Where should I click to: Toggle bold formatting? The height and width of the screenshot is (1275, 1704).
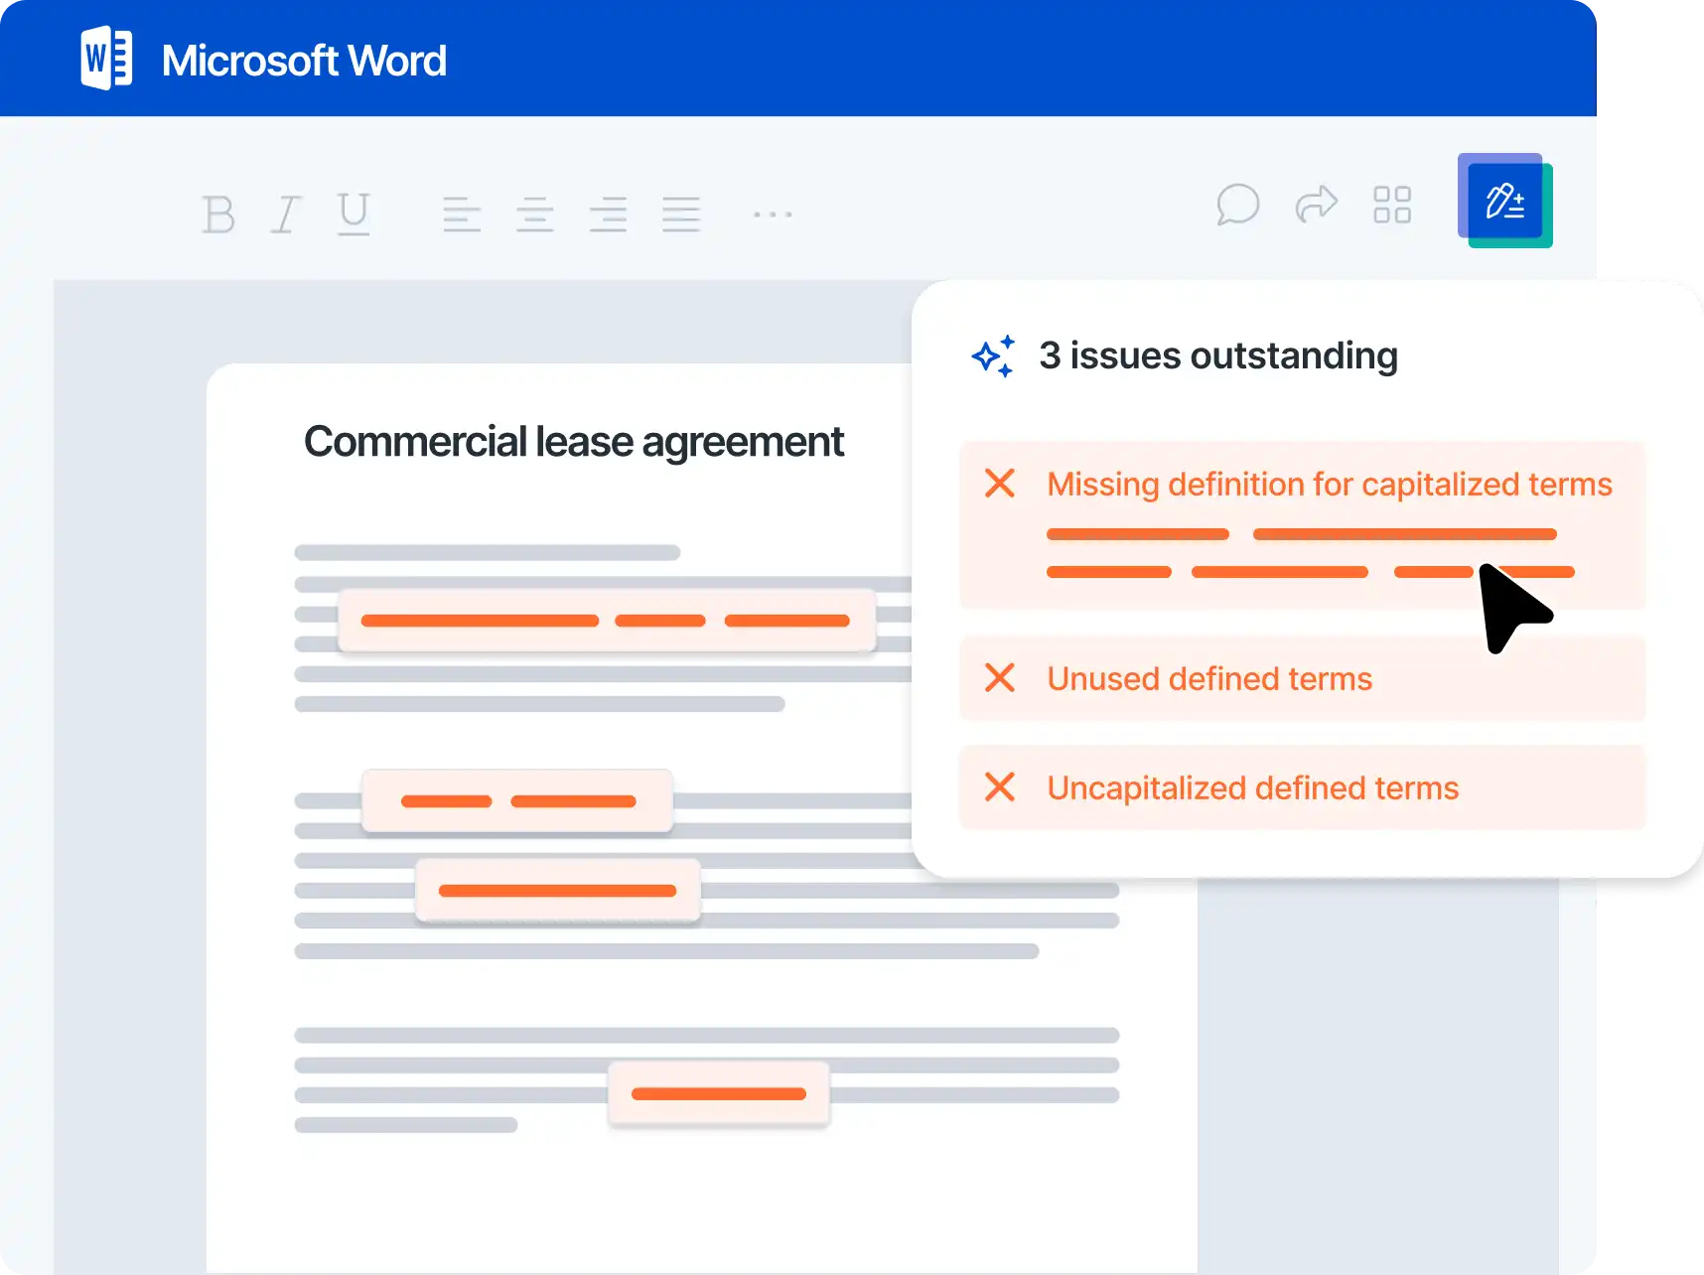[x=218, y=214]
